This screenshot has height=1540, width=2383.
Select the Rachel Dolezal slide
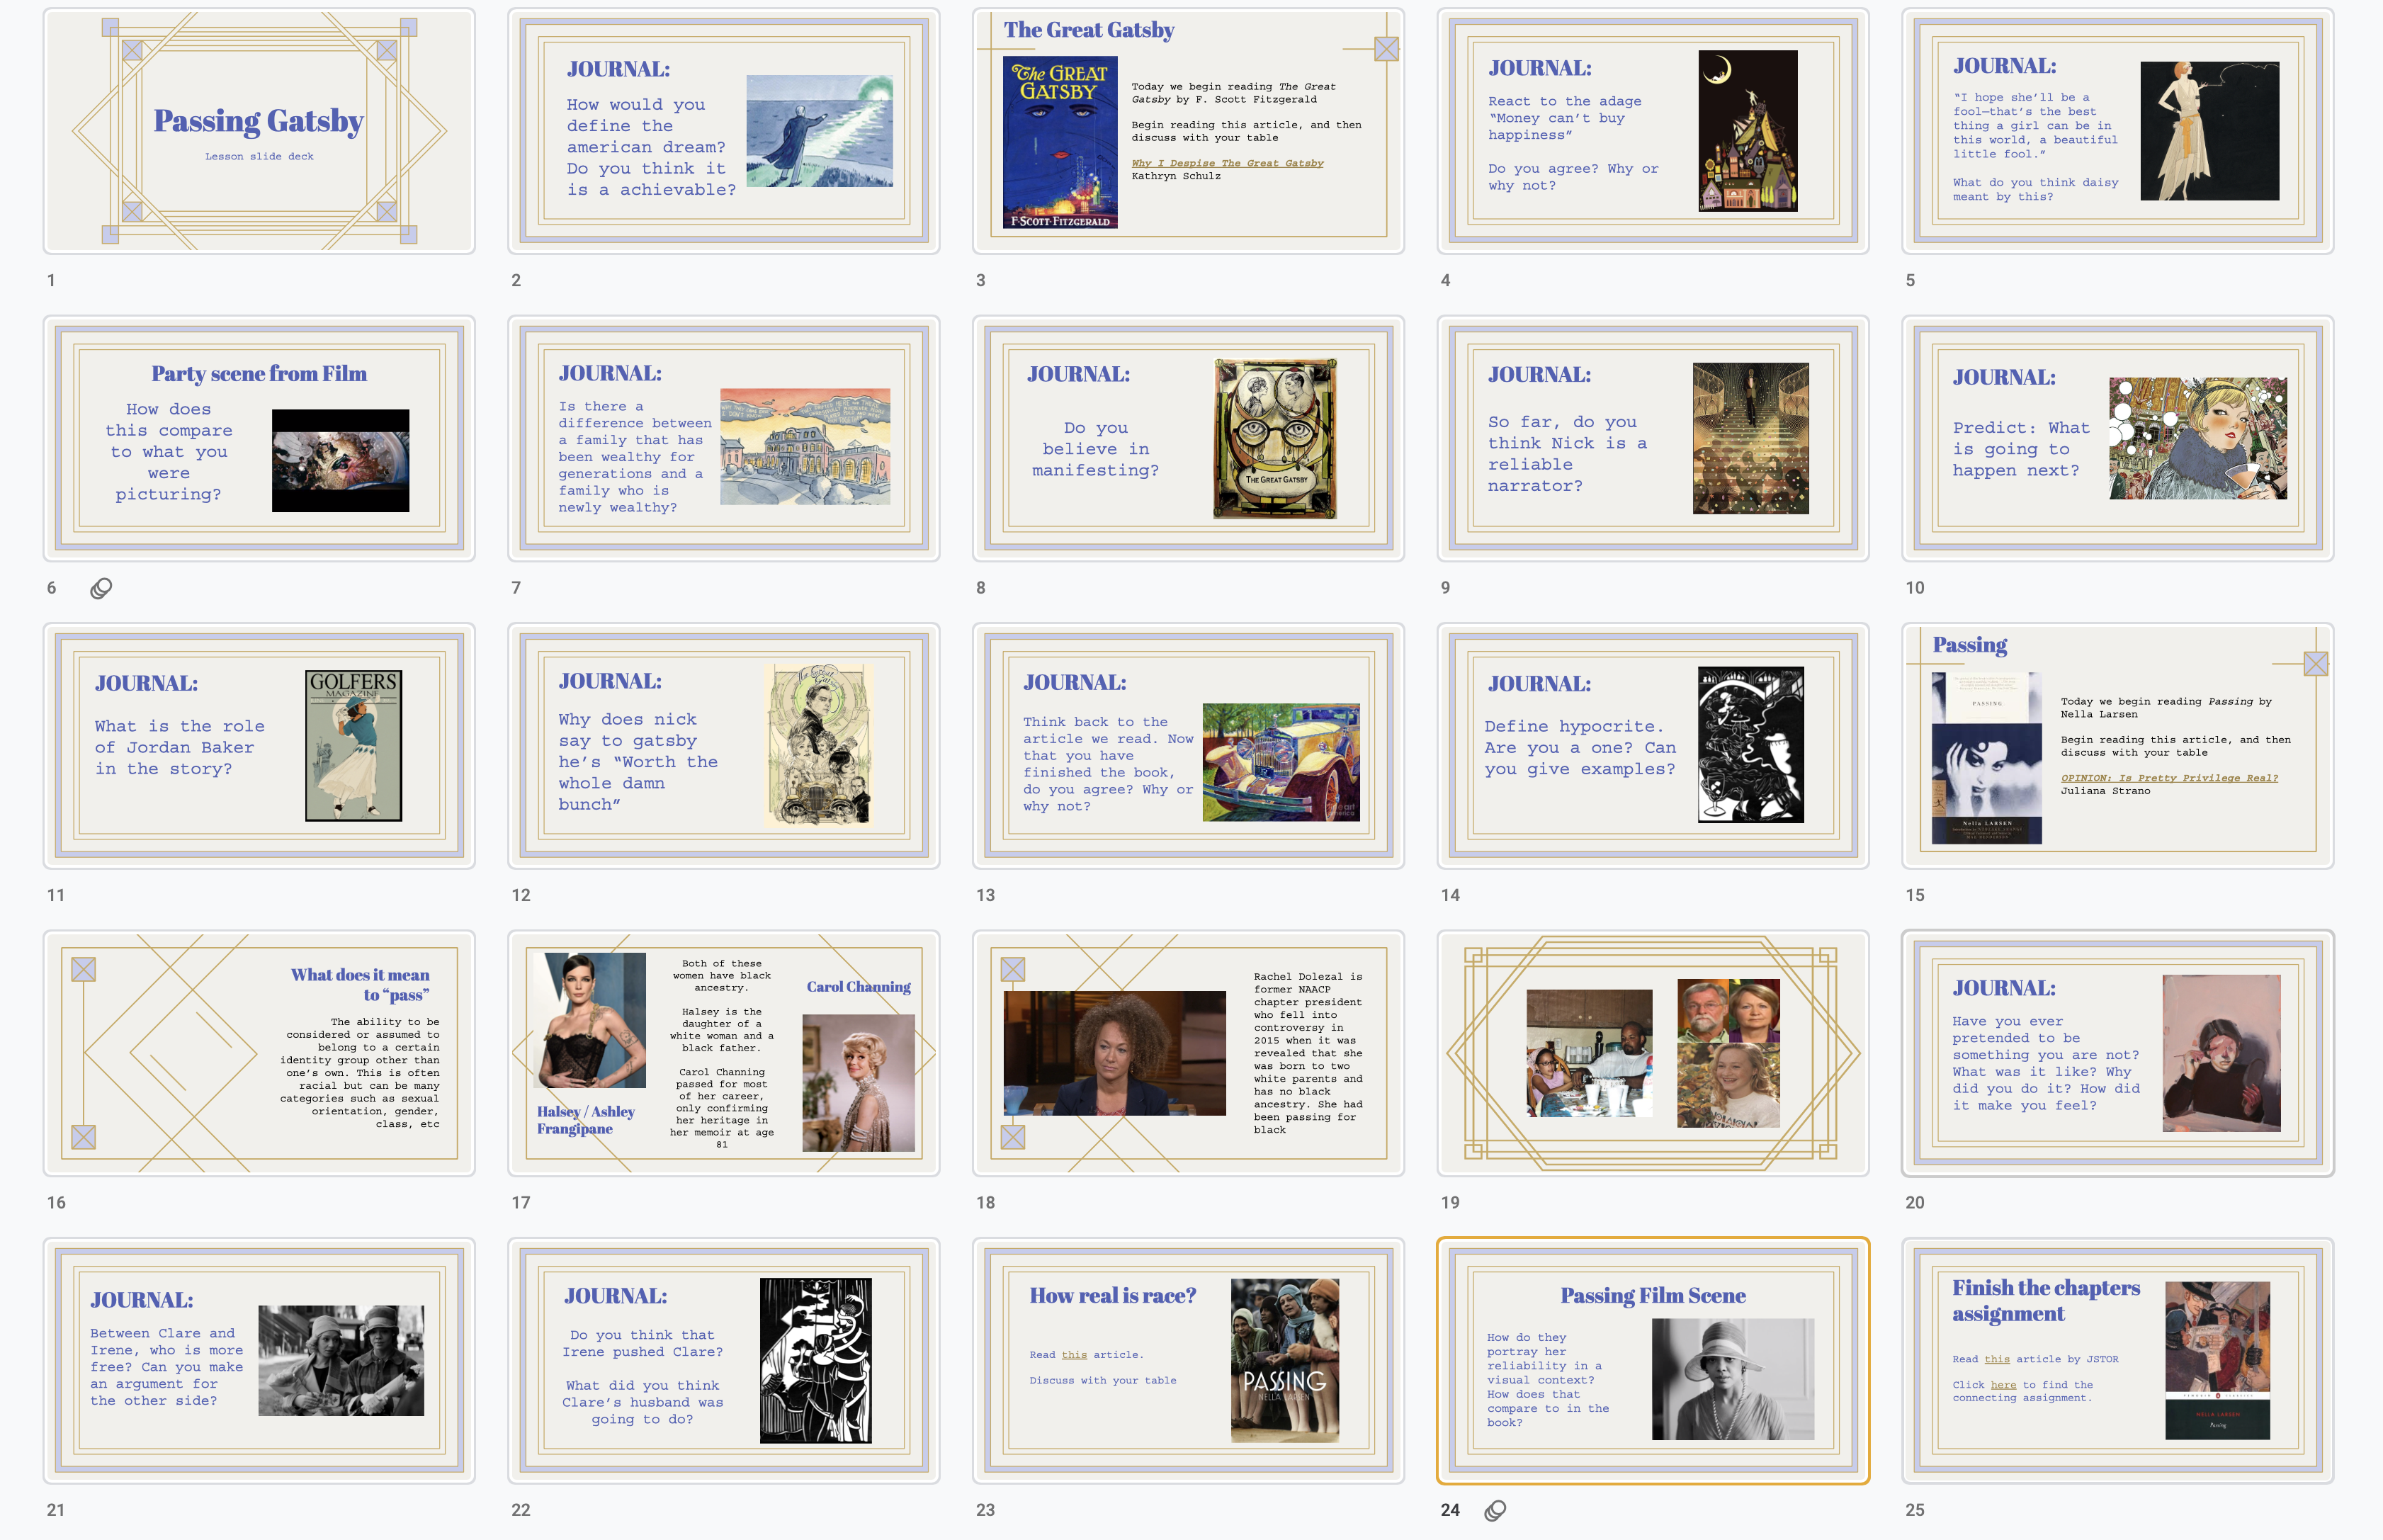click(x=1188, y=1053)
